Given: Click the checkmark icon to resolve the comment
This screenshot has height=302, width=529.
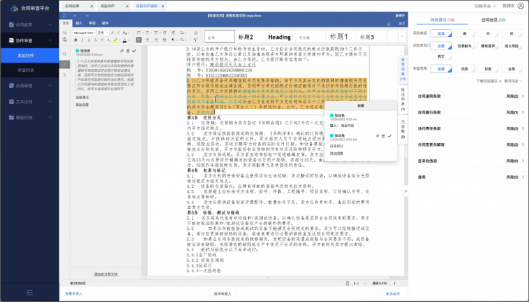Looking at the screenshot, I should 134,51.
